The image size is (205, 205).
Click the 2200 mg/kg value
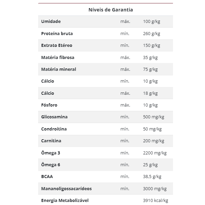click(x=155, y=153)
